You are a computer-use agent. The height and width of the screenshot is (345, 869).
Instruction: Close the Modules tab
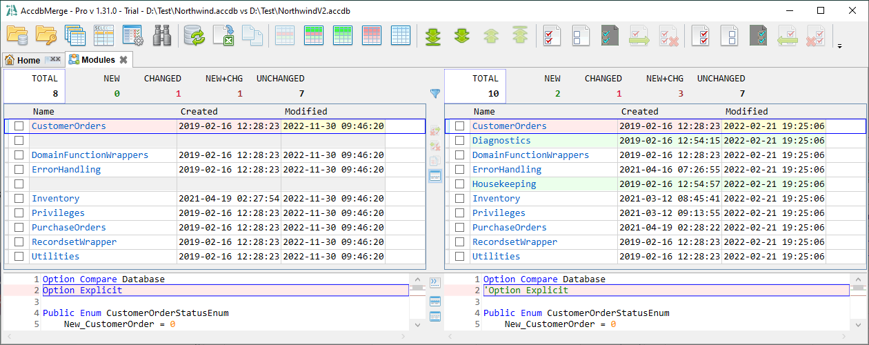pos(123,60)
